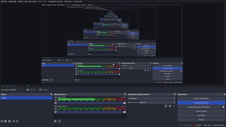Open options dots for Звук раб. стола
Screen dimensions: 226x127
[56, 99]
